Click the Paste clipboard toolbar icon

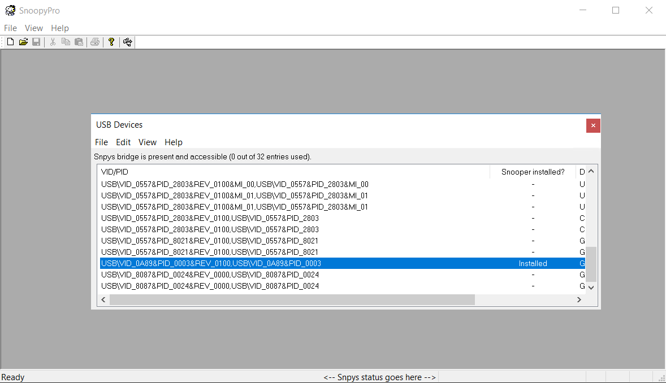click(79, 42)
